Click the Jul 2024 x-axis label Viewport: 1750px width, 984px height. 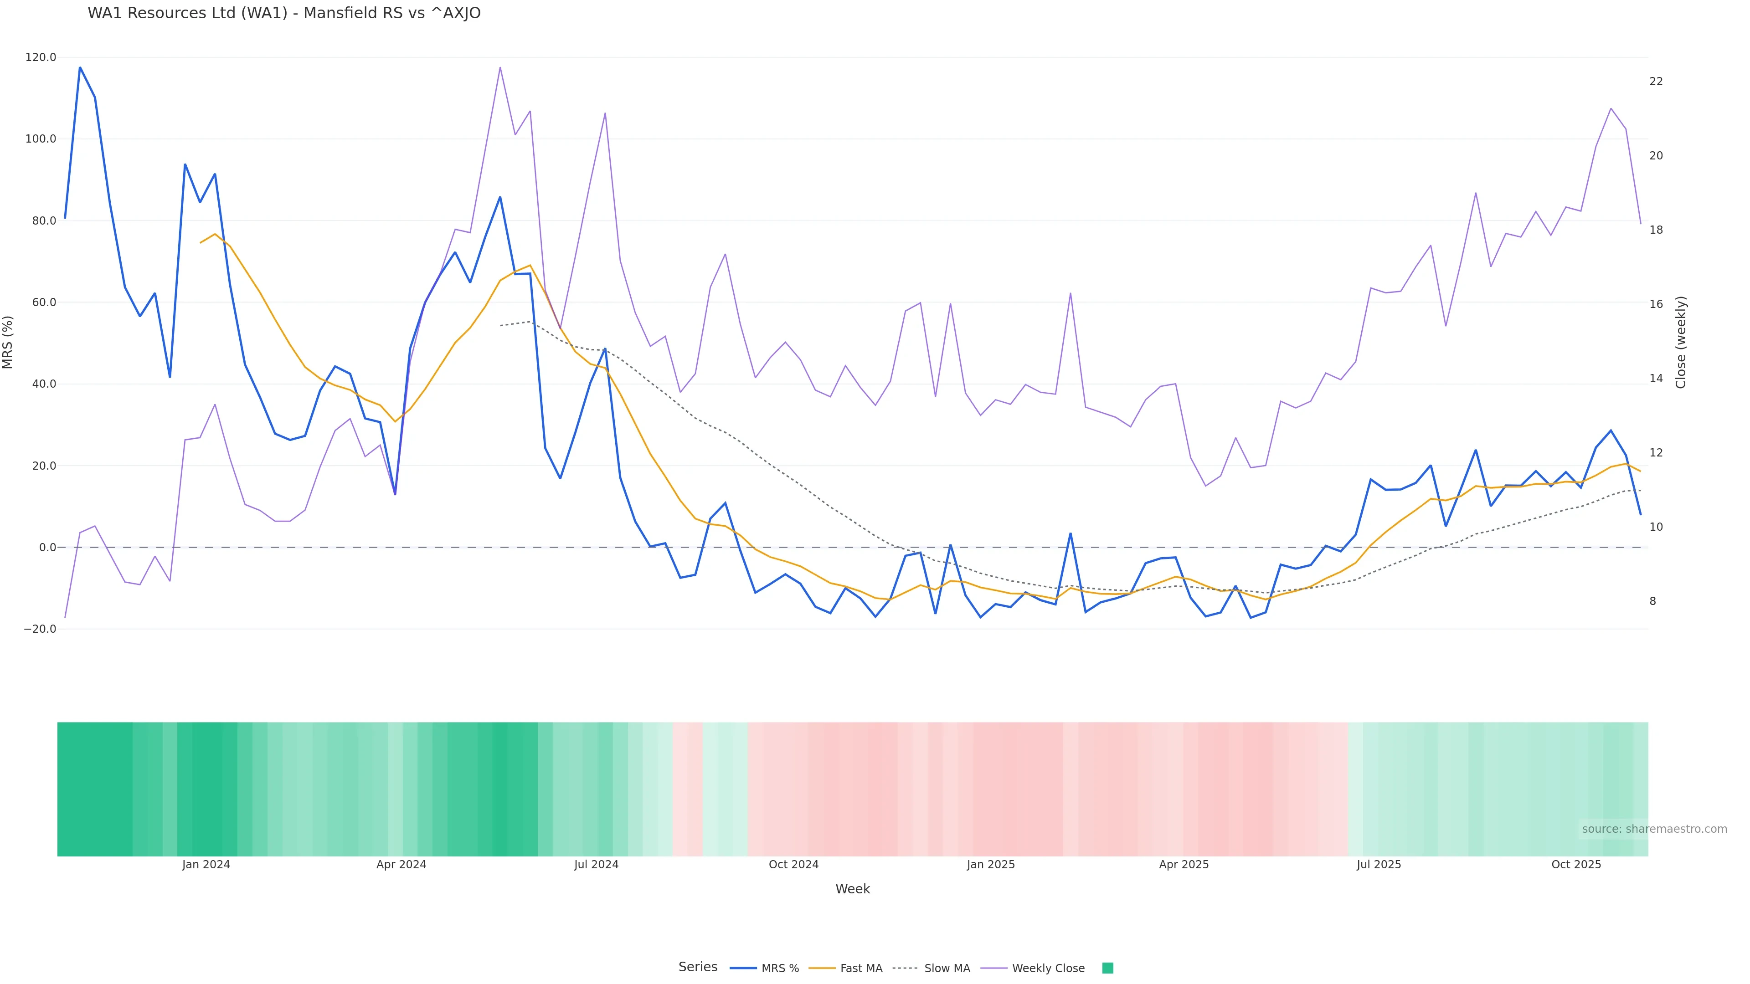[596, 865]
